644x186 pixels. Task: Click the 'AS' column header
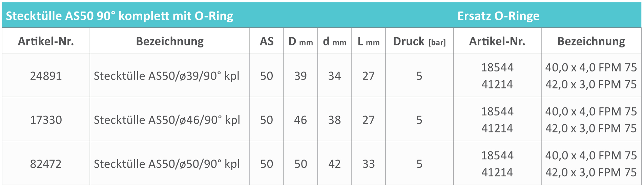pyautogui.click(x=267, y=41)
